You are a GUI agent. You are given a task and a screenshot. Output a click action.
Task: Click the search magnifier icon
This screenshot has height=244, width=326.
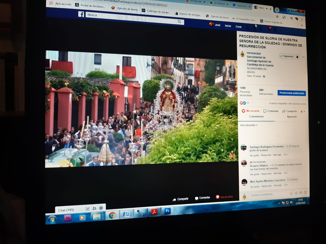pos(179,22)
